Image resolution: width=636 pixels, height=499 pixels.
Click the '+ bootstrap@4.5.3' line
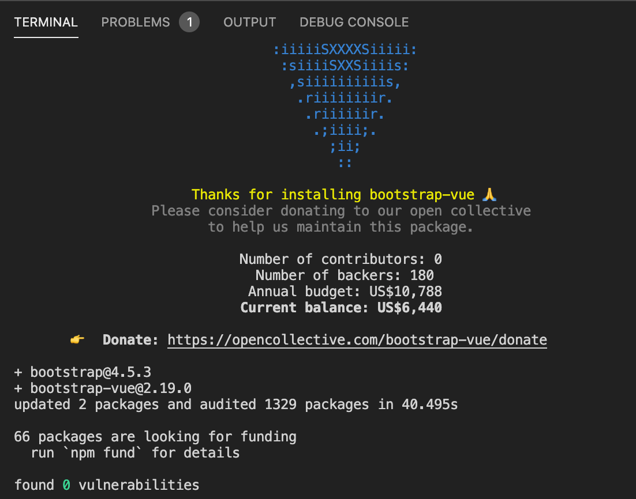pos(83,372)
